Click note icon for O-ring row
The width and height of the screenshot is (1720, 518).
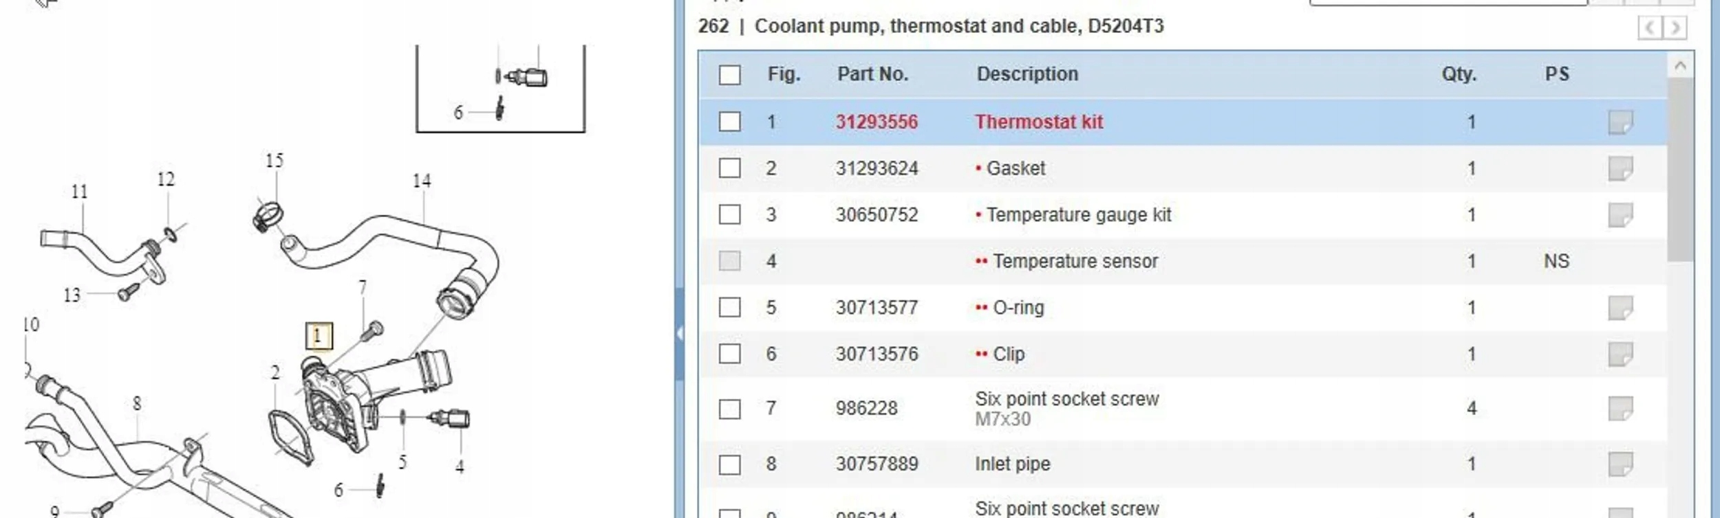point(1620,308)
